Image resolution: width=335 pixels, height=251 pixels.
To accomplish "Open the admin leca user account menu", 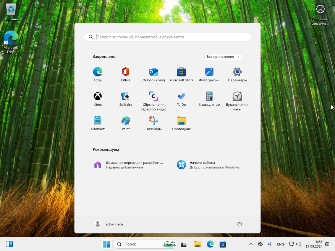I will click(x=108, y=224).
